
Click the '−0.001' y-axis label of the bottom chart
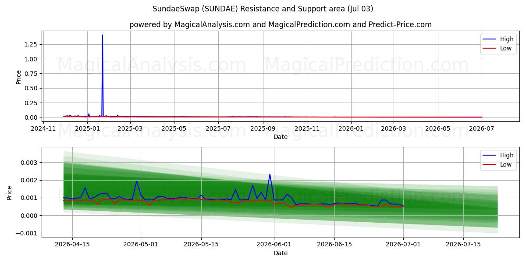[x=25, y=233]
